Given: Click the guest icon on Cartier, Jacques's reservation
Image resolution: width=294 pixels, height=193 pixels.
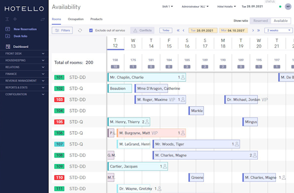Looking at the screenshot, I should [x=165, y=167].
